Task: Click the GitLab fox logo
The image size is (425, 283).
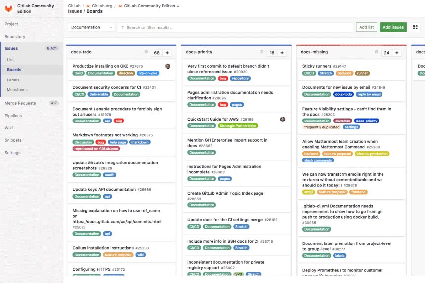Action: point(9,9)
